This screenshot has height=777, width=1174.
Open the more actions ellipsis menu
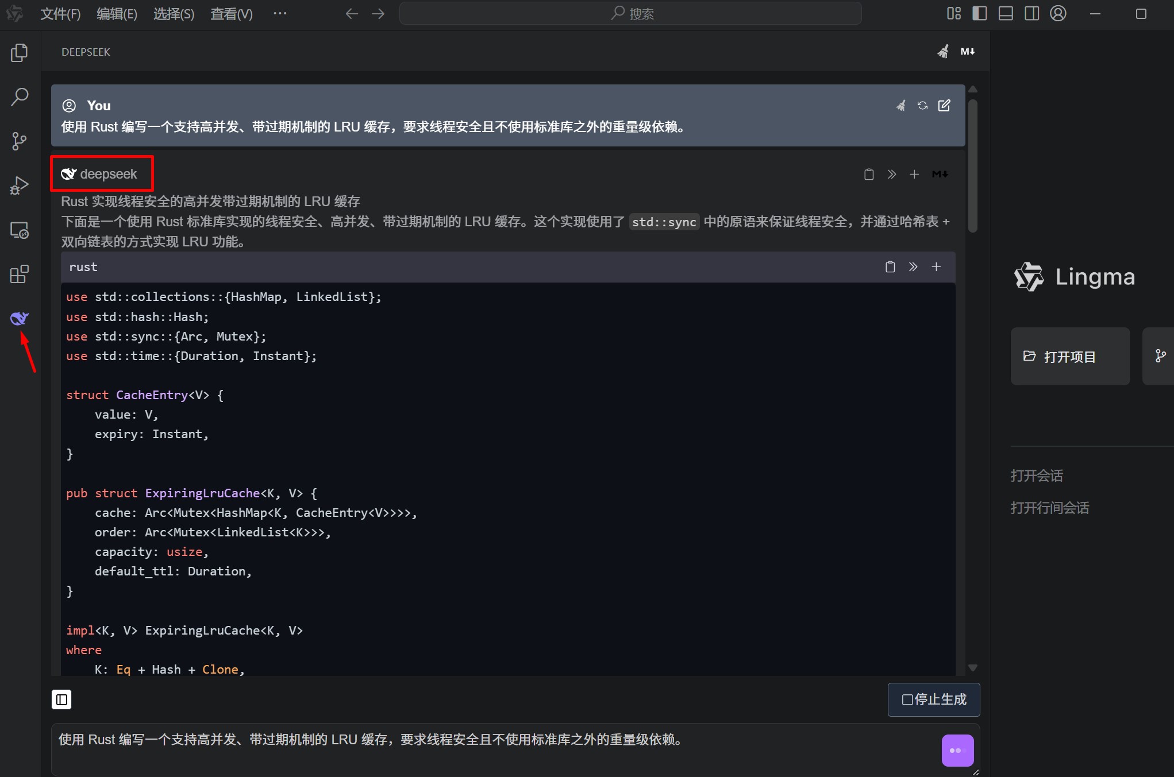pyautogui.click(x=280, y=13)
